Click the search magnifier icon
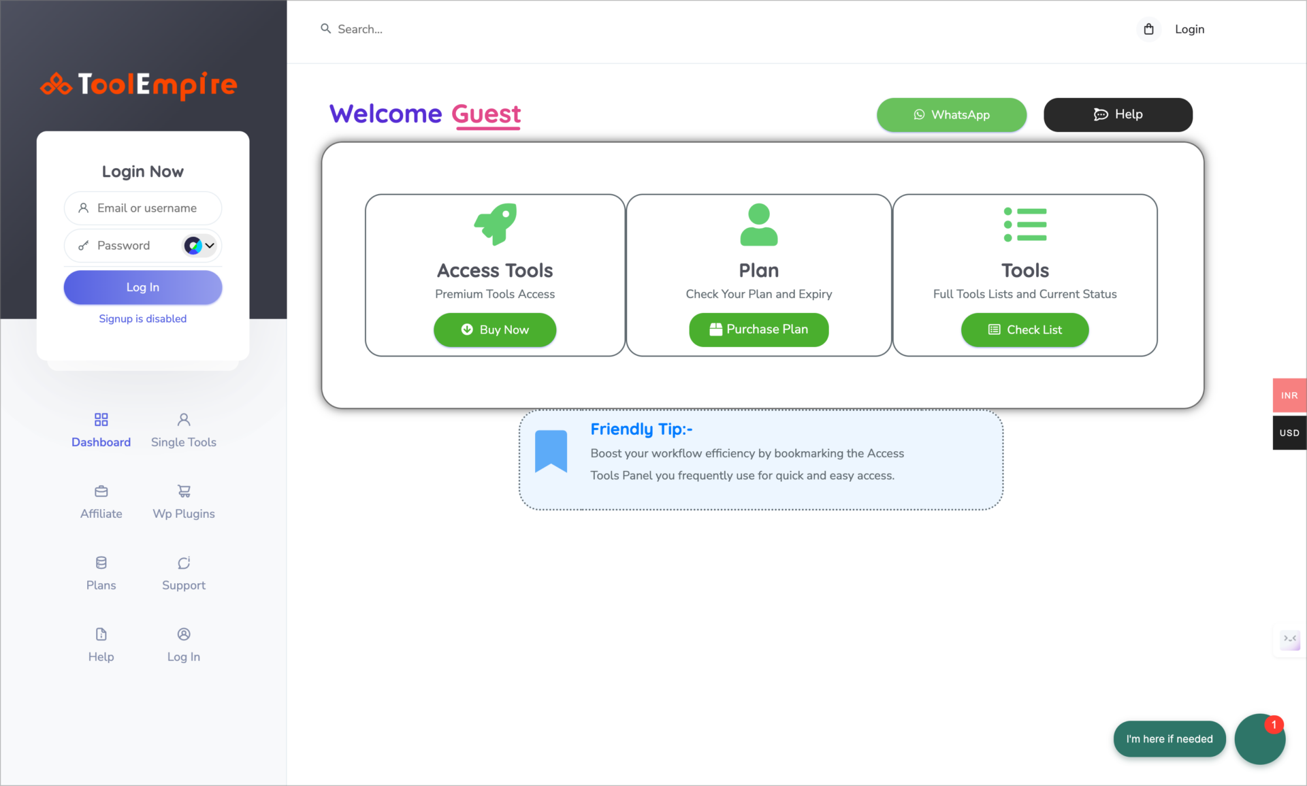This screenshot has height=786, width=1307. click(x=326, y=29)
